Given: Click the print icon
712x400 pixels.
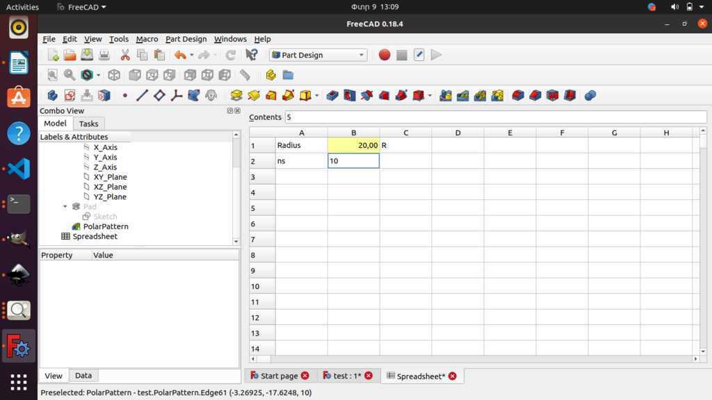Looking at the screenshot, I should [x=104, y=55].
